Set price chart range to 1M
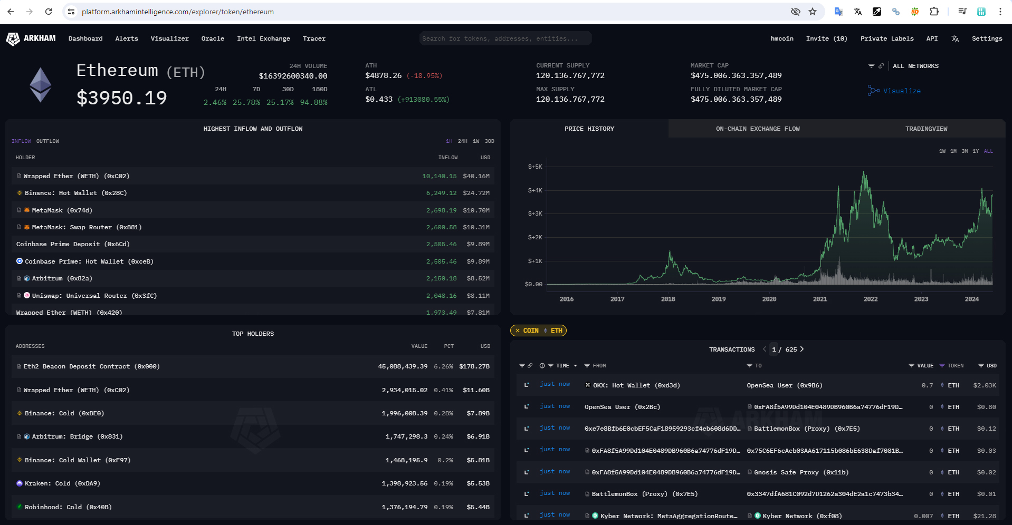 coord(953,151)
